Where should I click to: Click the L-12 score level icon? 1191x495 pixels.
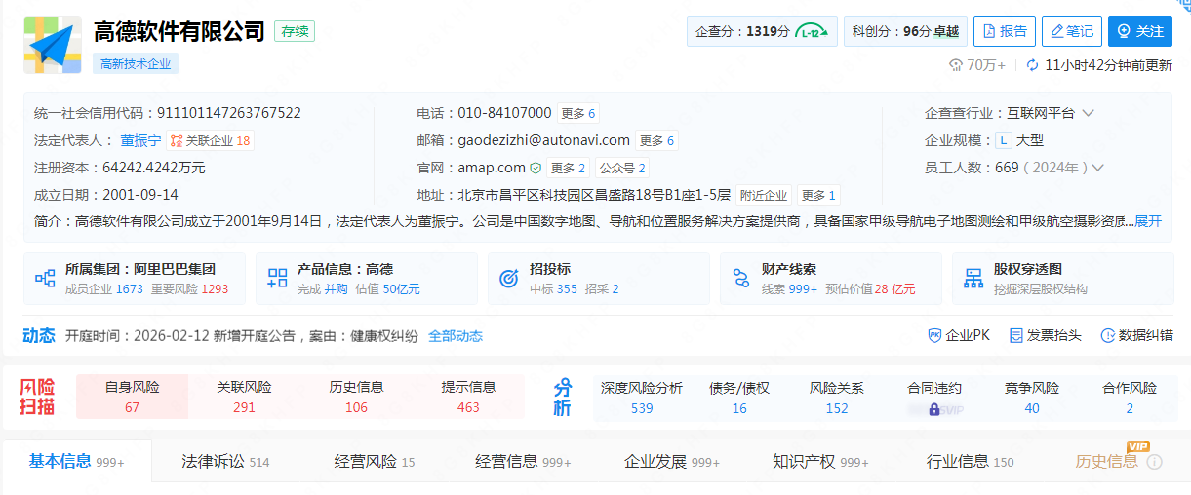pos(812,32)
